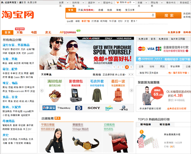Image resolution: width=191 pixels, height=154 pixels.
Task: Click the VISA card logo
Action: pyautogui.click(x=151, y=49)
